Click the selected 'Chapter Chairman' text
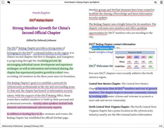The image size is (164, 128). click(103, 48)
